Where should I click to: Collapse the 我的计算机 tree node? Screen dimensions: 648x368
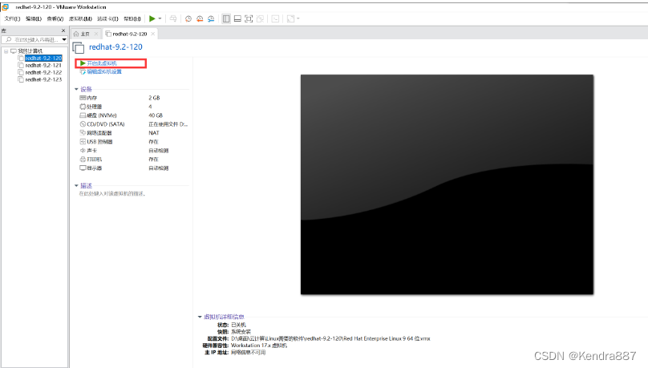6,51
